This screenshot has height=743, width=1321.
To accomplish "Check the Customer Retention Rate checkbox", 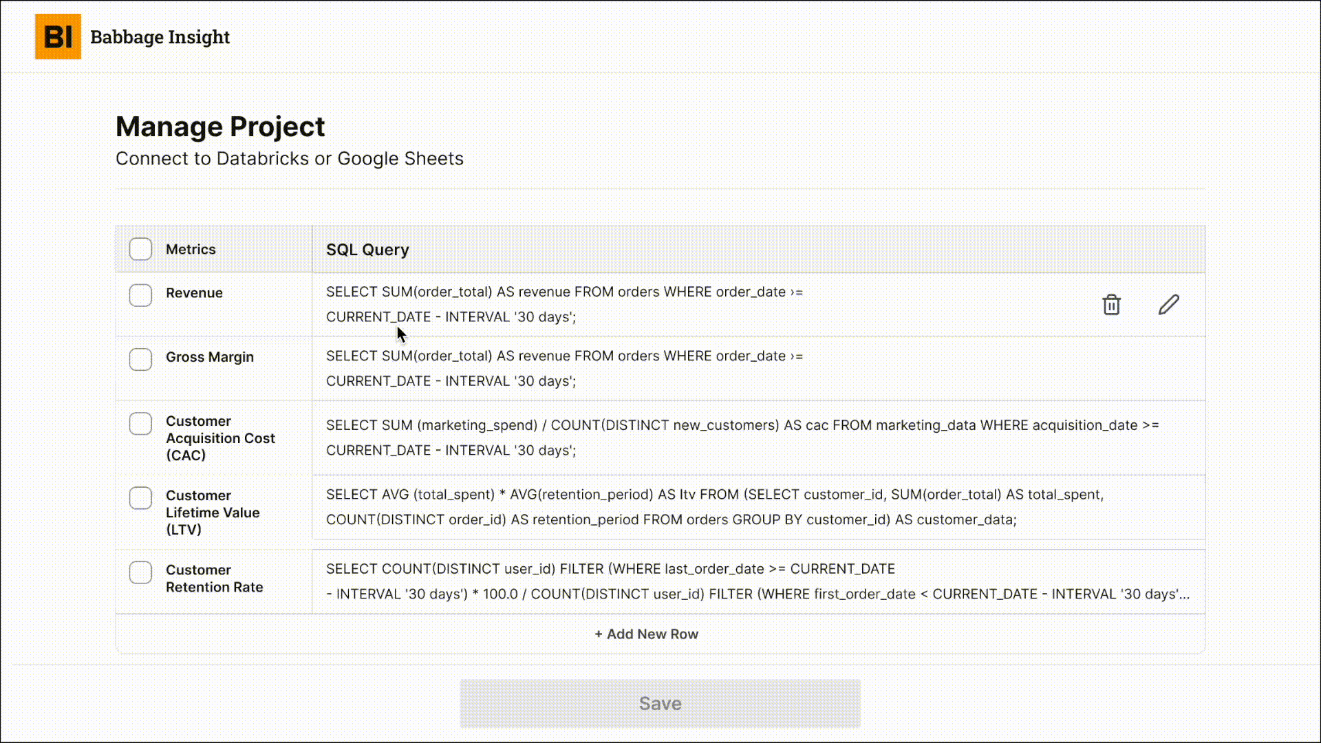I will click(x=140, y=572).
